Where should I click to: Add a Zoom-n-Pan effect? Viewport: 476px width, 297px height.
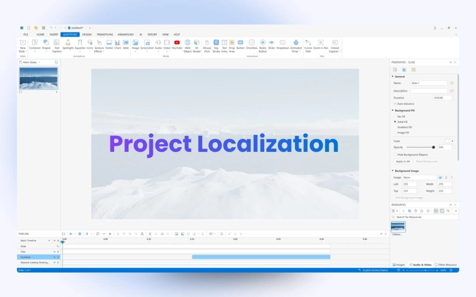click(320, 44)
